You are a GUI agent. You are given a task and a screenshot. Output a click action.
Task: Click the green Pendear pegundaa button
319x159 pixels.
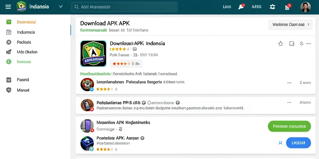289,126
